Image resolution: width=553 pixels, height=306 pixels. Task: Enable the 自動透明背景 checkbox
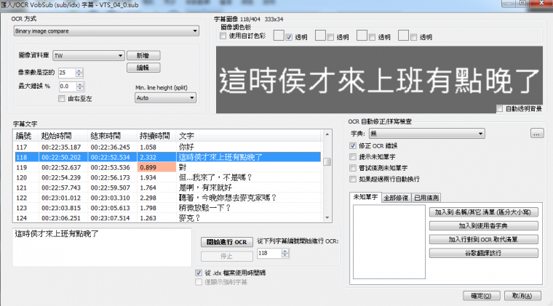pos(499,109)
